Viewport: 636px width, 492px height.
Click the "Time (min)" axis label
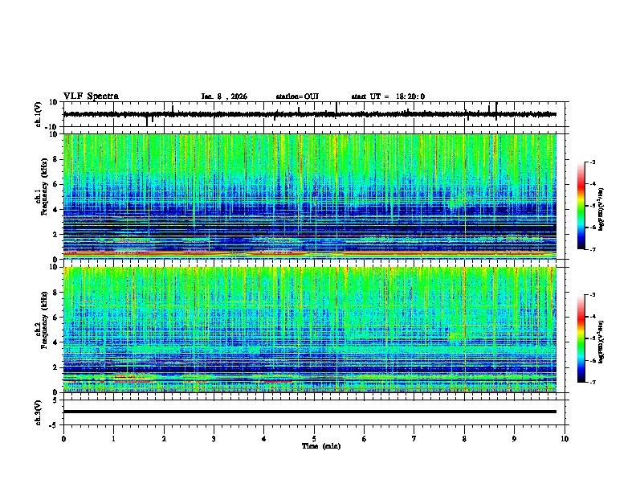click(x=321, y=446)
